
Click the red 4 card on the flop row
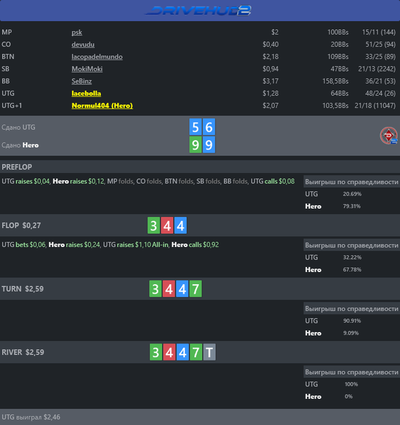pyautogui.click(x=167, y=226)
